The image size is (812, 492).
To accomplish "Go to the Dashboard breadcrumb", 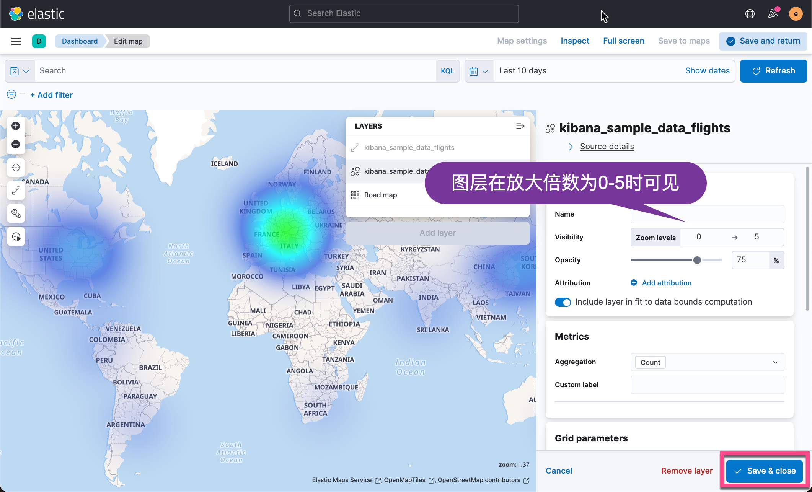I will tap(80, 41).
